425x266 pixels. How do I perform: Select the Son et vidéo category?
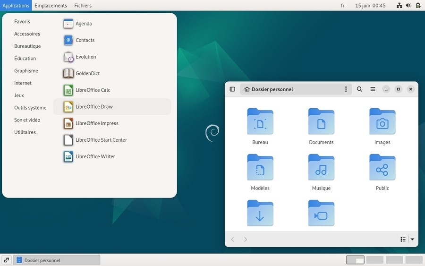(27, 120)
